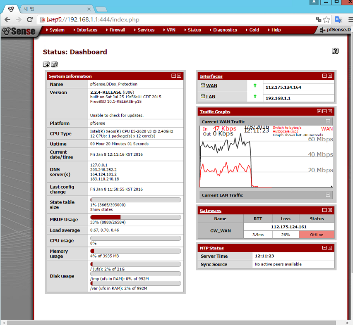Image resolution: width=353 pixels, height=325 pixels.
Task: Click the LAN interface icon
Action: pyautogui.click(x=203, y=96)
